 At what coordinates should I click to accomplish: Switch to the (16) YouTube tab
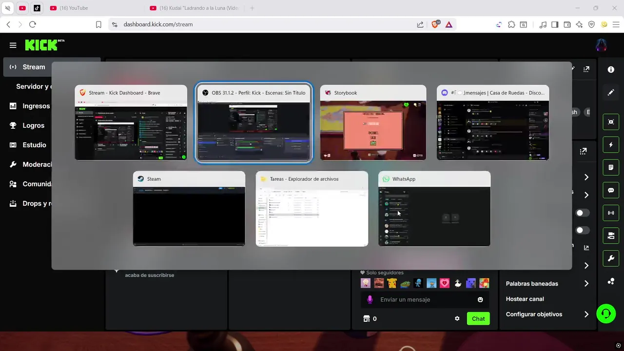point(95,8)
